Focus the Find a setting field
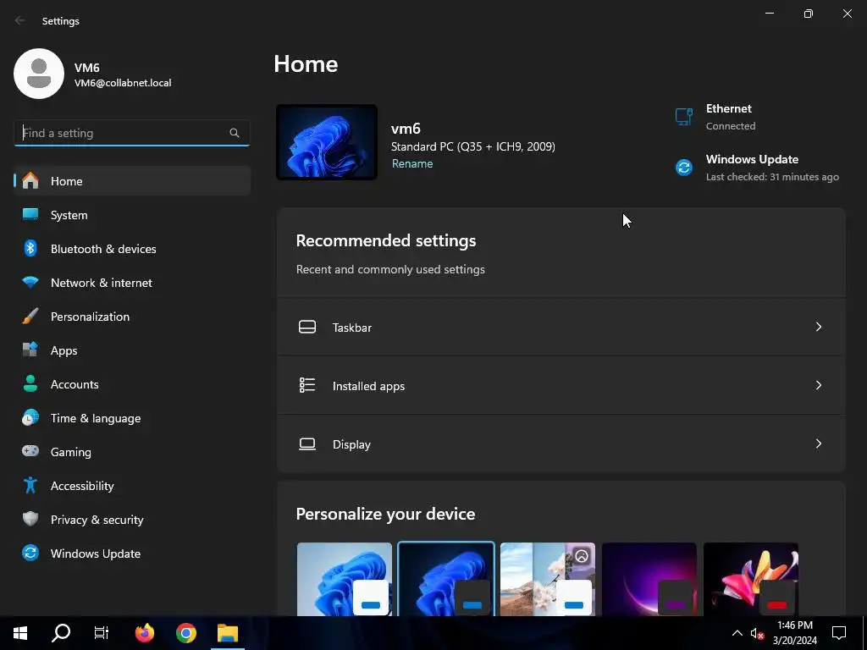 (131, 133)
